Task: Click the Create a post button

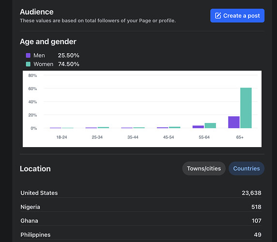Action: click(x=237, y=15)
